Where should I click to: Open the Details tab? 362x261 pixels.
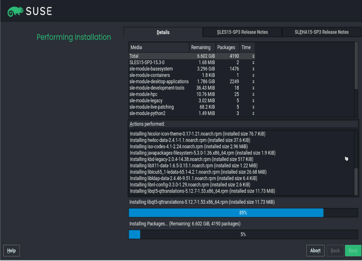pos(163,32)
